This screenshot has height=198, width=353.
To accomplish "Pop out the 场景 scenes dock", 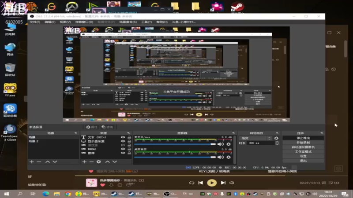I will [76, 133].
